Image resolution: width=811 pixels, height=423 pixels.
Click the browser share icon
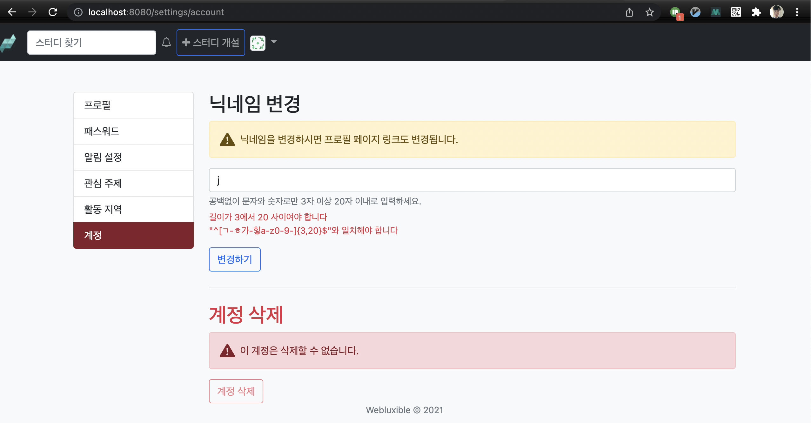pyautogui.click(x=629, y=12)
